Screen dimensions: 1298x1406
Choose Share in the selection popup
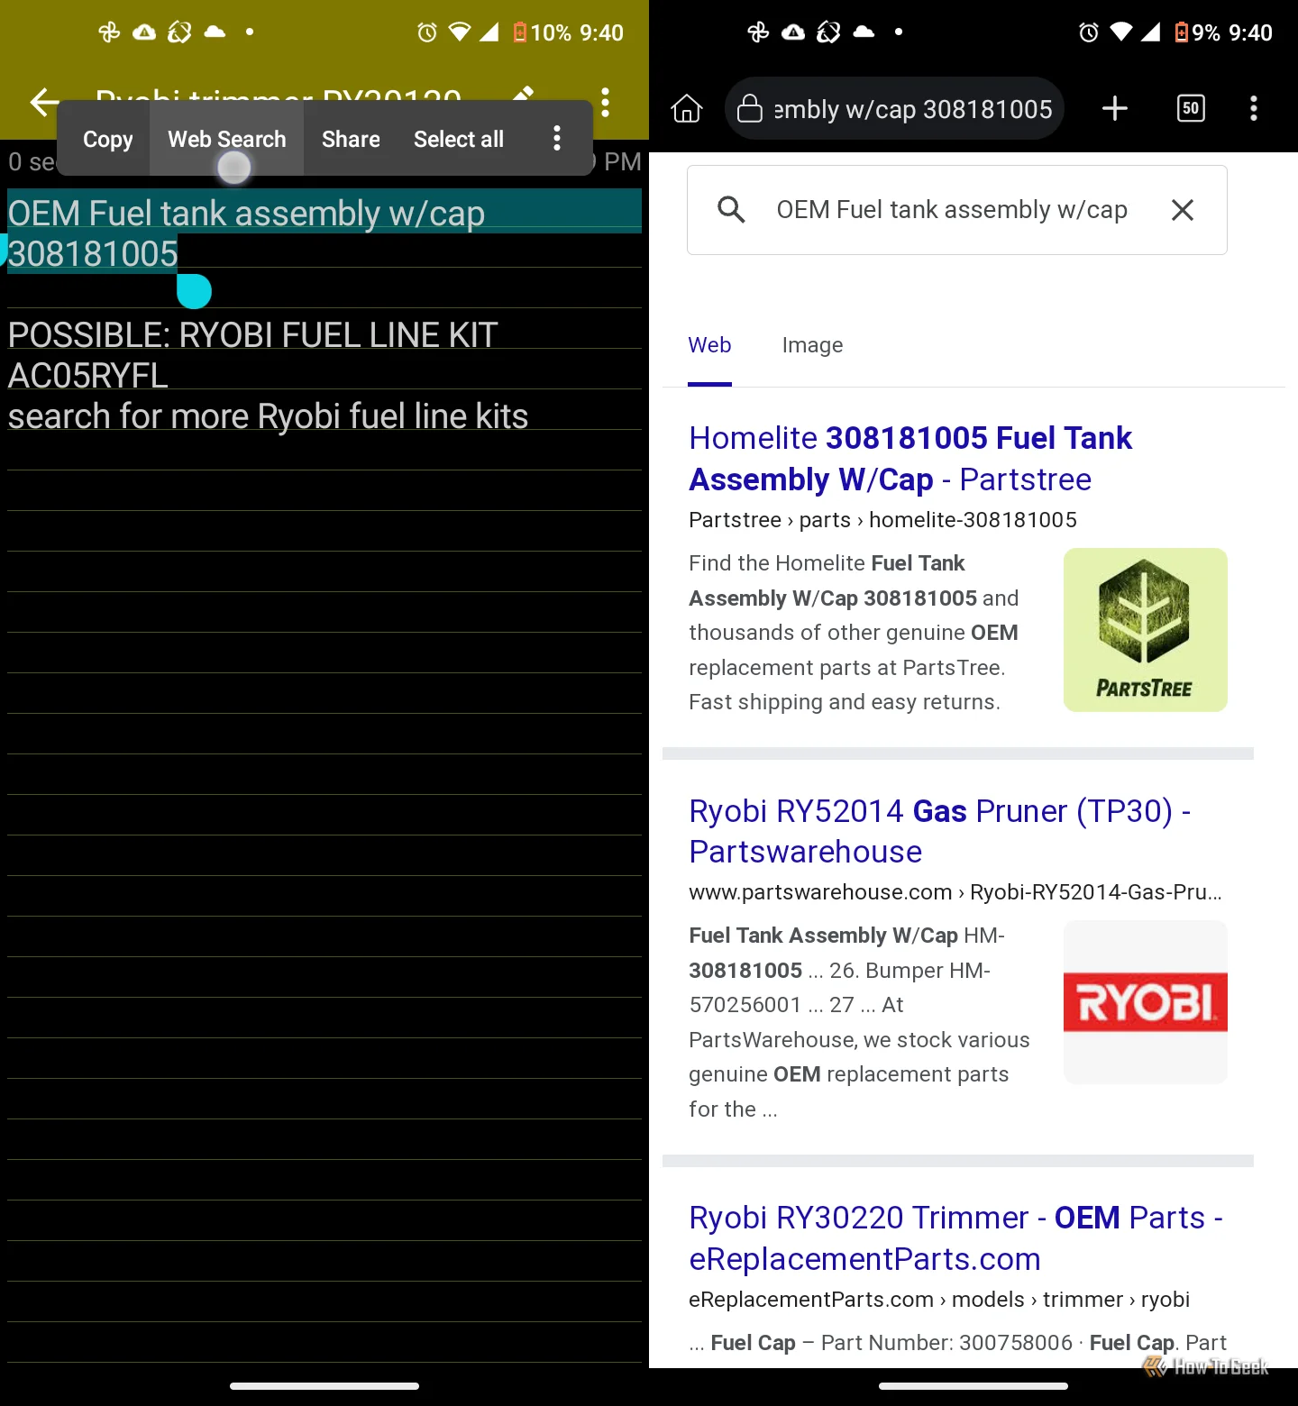[351, 139]
